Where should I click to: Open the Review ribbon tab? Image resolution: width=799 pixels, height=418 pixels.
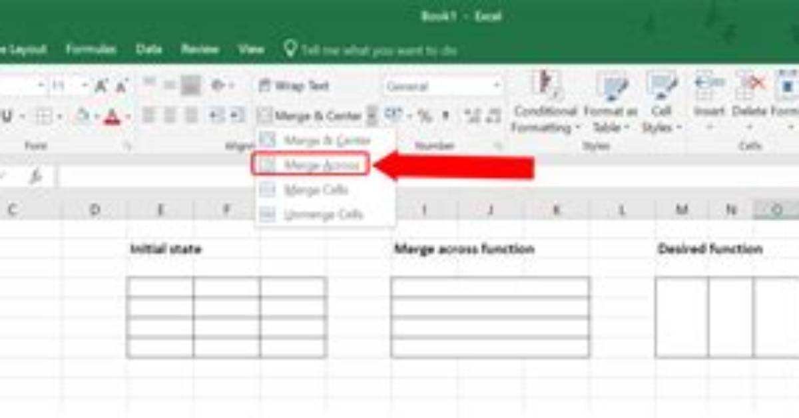(x=200, y=49)
